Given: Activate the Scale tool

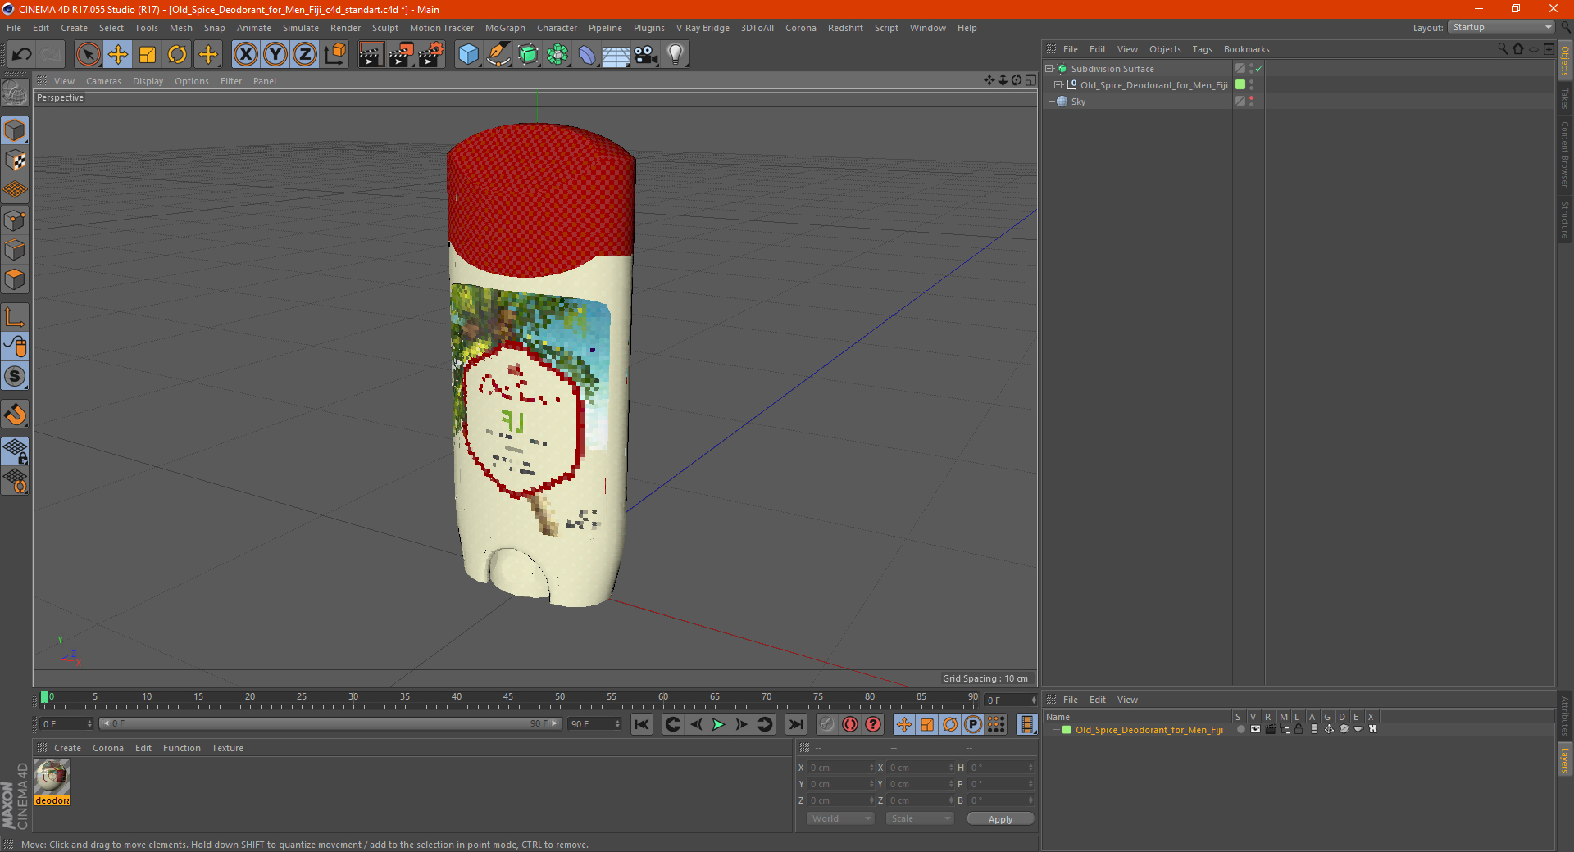Looking at the screenshot, I should (148, 55).
